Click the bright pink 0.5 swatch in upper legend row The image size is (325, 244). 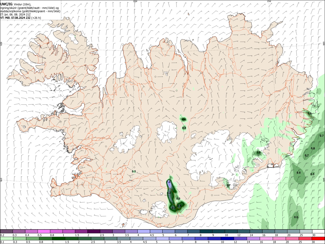coord(44,231)
